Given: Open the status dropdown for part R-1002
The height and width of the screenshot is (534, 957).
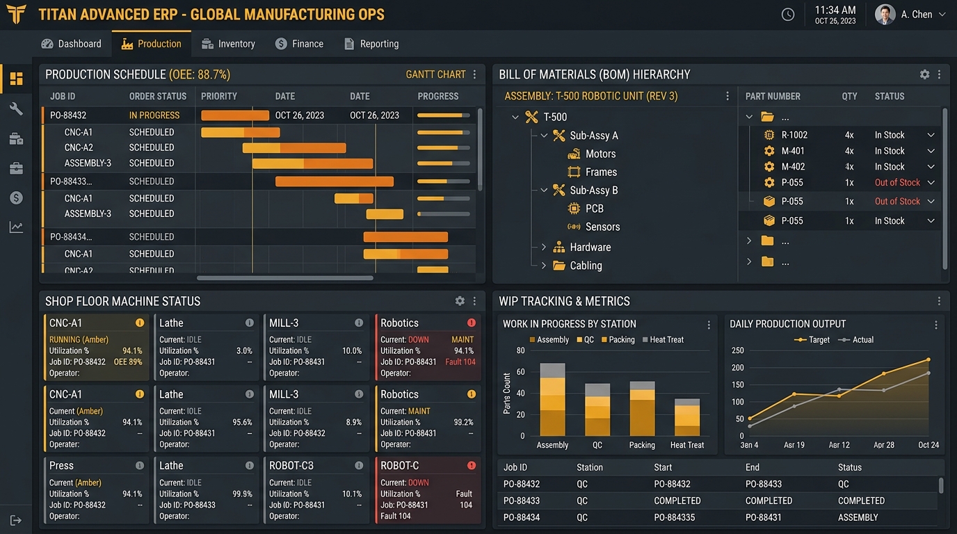Looking at the screenshot, I should [x=931, y=135].
